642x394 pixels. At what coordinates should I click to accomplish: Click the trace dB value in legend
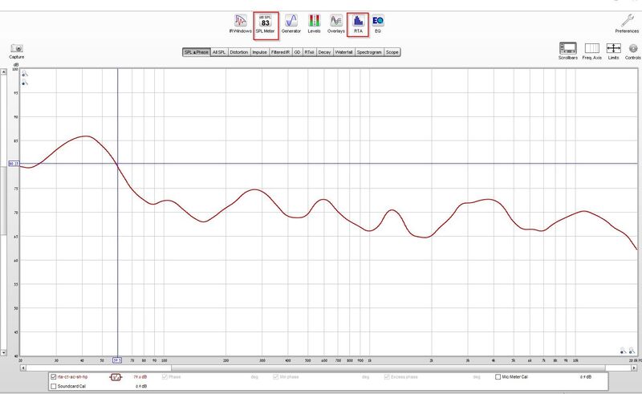pos(140,377)
